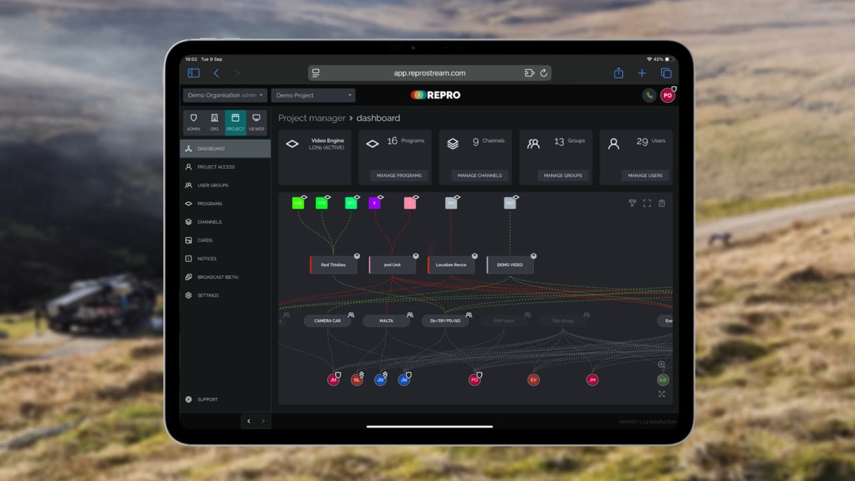Screen dimensions: 855x481
Task: Toggle the expand arrows at graph bottom right
Action: pos(661,393)
